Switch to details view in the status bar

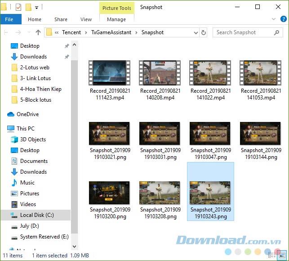pyautogui.click(x=272, y=255)
